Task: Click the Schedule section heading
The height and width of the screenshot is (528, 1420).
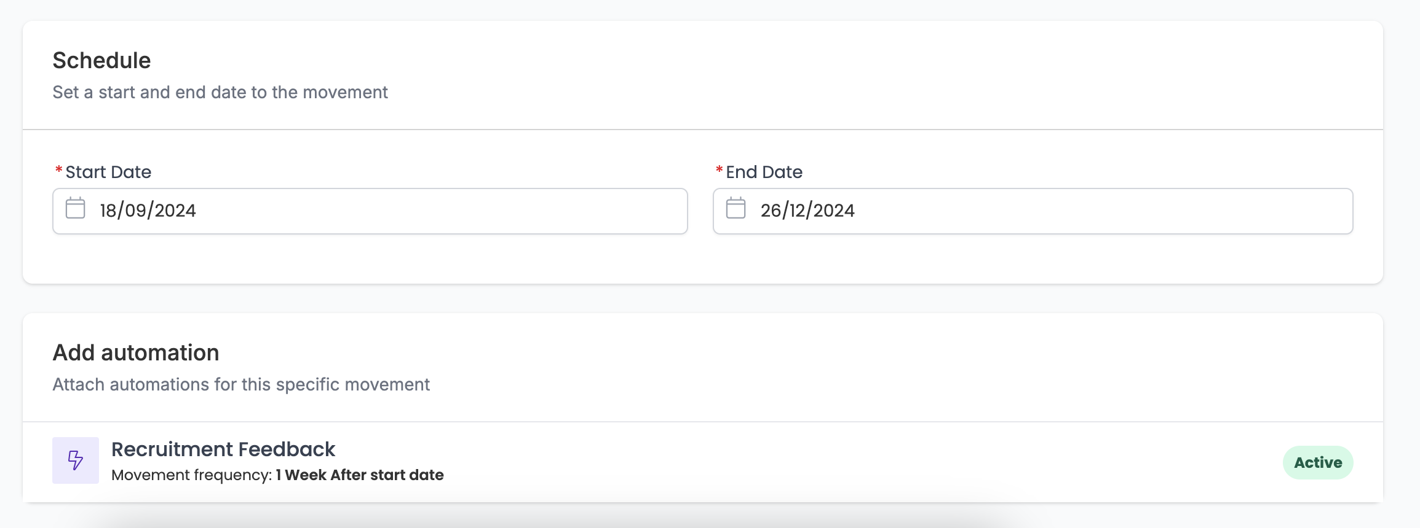Action: (x=101, y=60)
